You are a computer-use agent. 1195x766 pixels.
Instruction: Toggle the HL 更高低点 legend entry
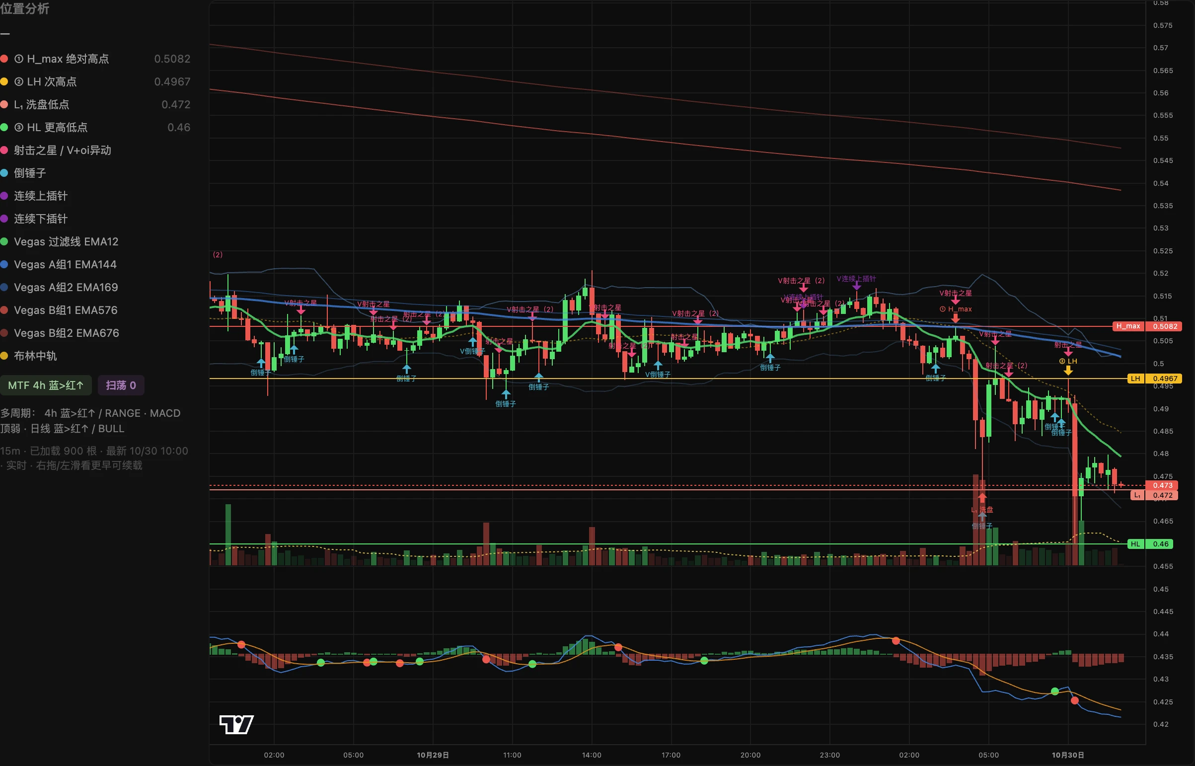click(95, 127)
